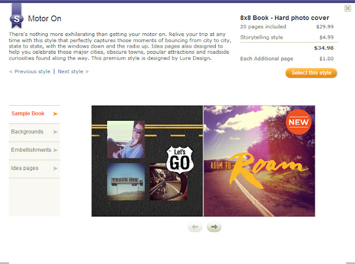
Task: Click the Room to Roam cover page
Action: click(x=259, y=161)
